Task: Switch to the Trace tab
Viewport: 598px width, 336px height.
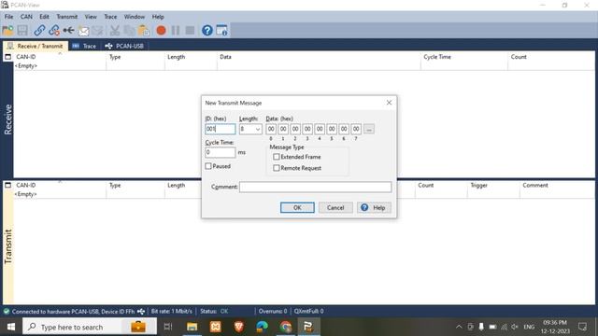Action: 84,46
